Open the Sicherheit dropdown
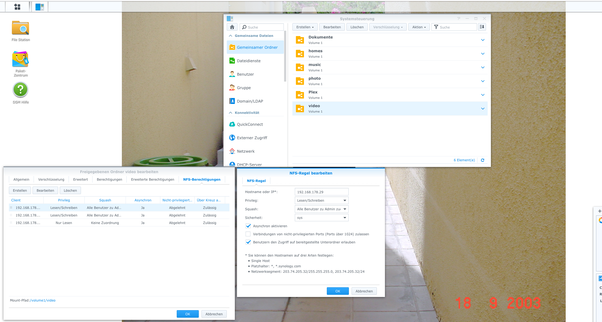The width and height of the screenshot is (602, 322). click(x=321, y=218)
